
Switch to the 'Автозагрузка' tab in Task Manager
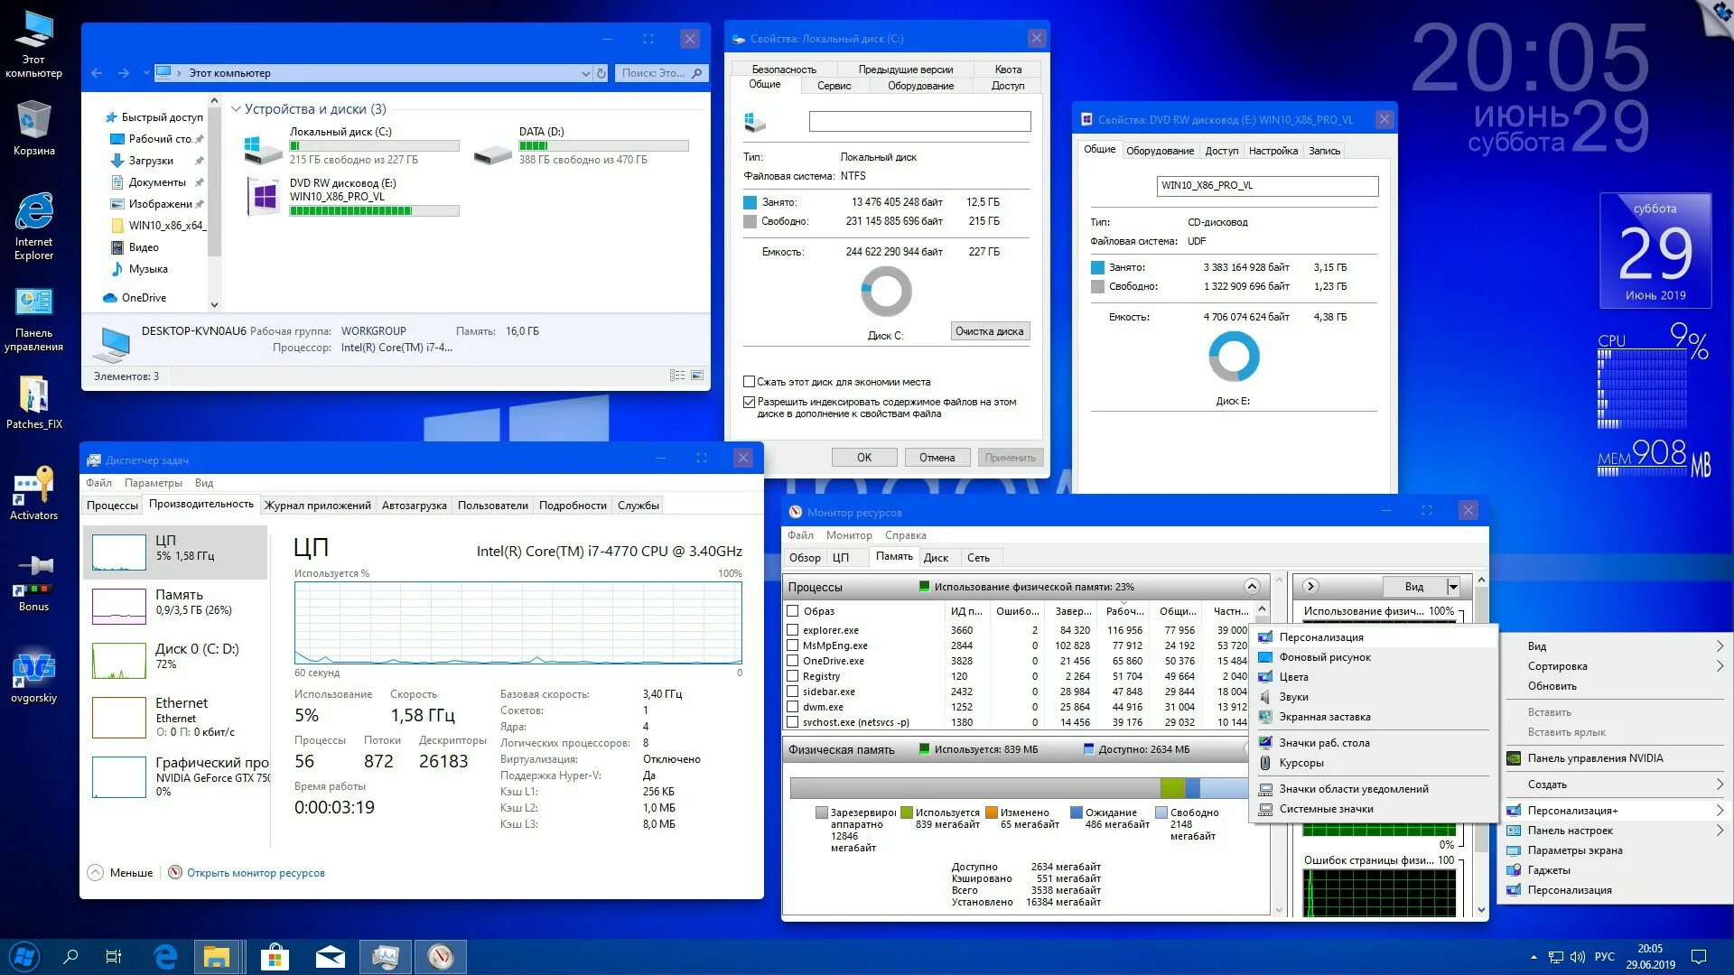click(414, 506)
